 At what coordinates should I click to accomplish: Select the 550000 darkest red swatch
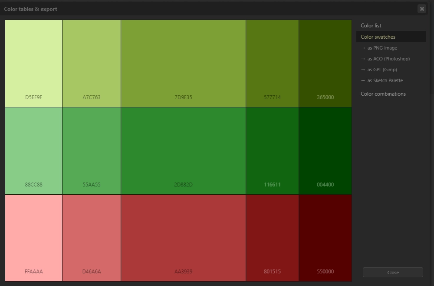tap(325, 238)
